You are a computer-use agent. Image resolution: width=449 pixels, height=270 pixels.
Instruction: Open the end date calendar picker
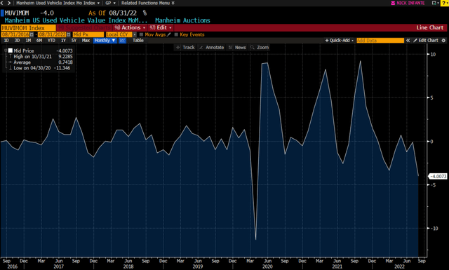tap(69, 34)
